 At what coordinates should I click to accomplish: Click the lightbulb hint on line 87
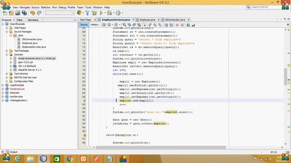(x=84, y=101)
